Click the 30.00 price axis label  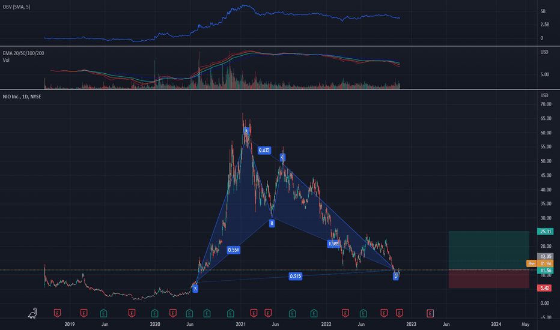pyautogui.click(x=546, y=218)
